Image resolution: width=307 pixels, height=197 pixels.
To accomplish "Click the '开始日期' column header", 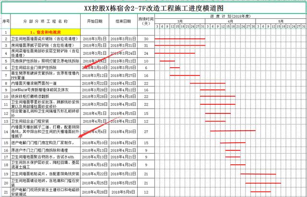I will [95, 22].
